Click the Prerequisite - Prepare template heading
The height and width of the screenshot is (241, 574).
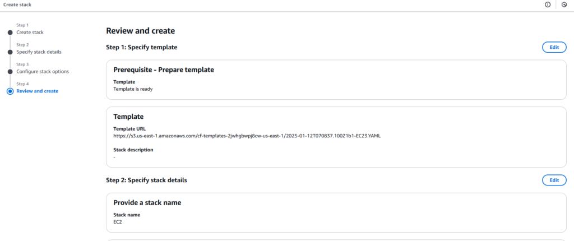coord(164,70)
